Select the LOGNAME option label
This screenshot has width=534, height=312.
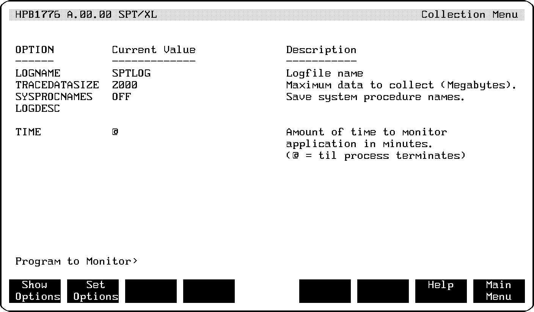(x=38, y=73)
